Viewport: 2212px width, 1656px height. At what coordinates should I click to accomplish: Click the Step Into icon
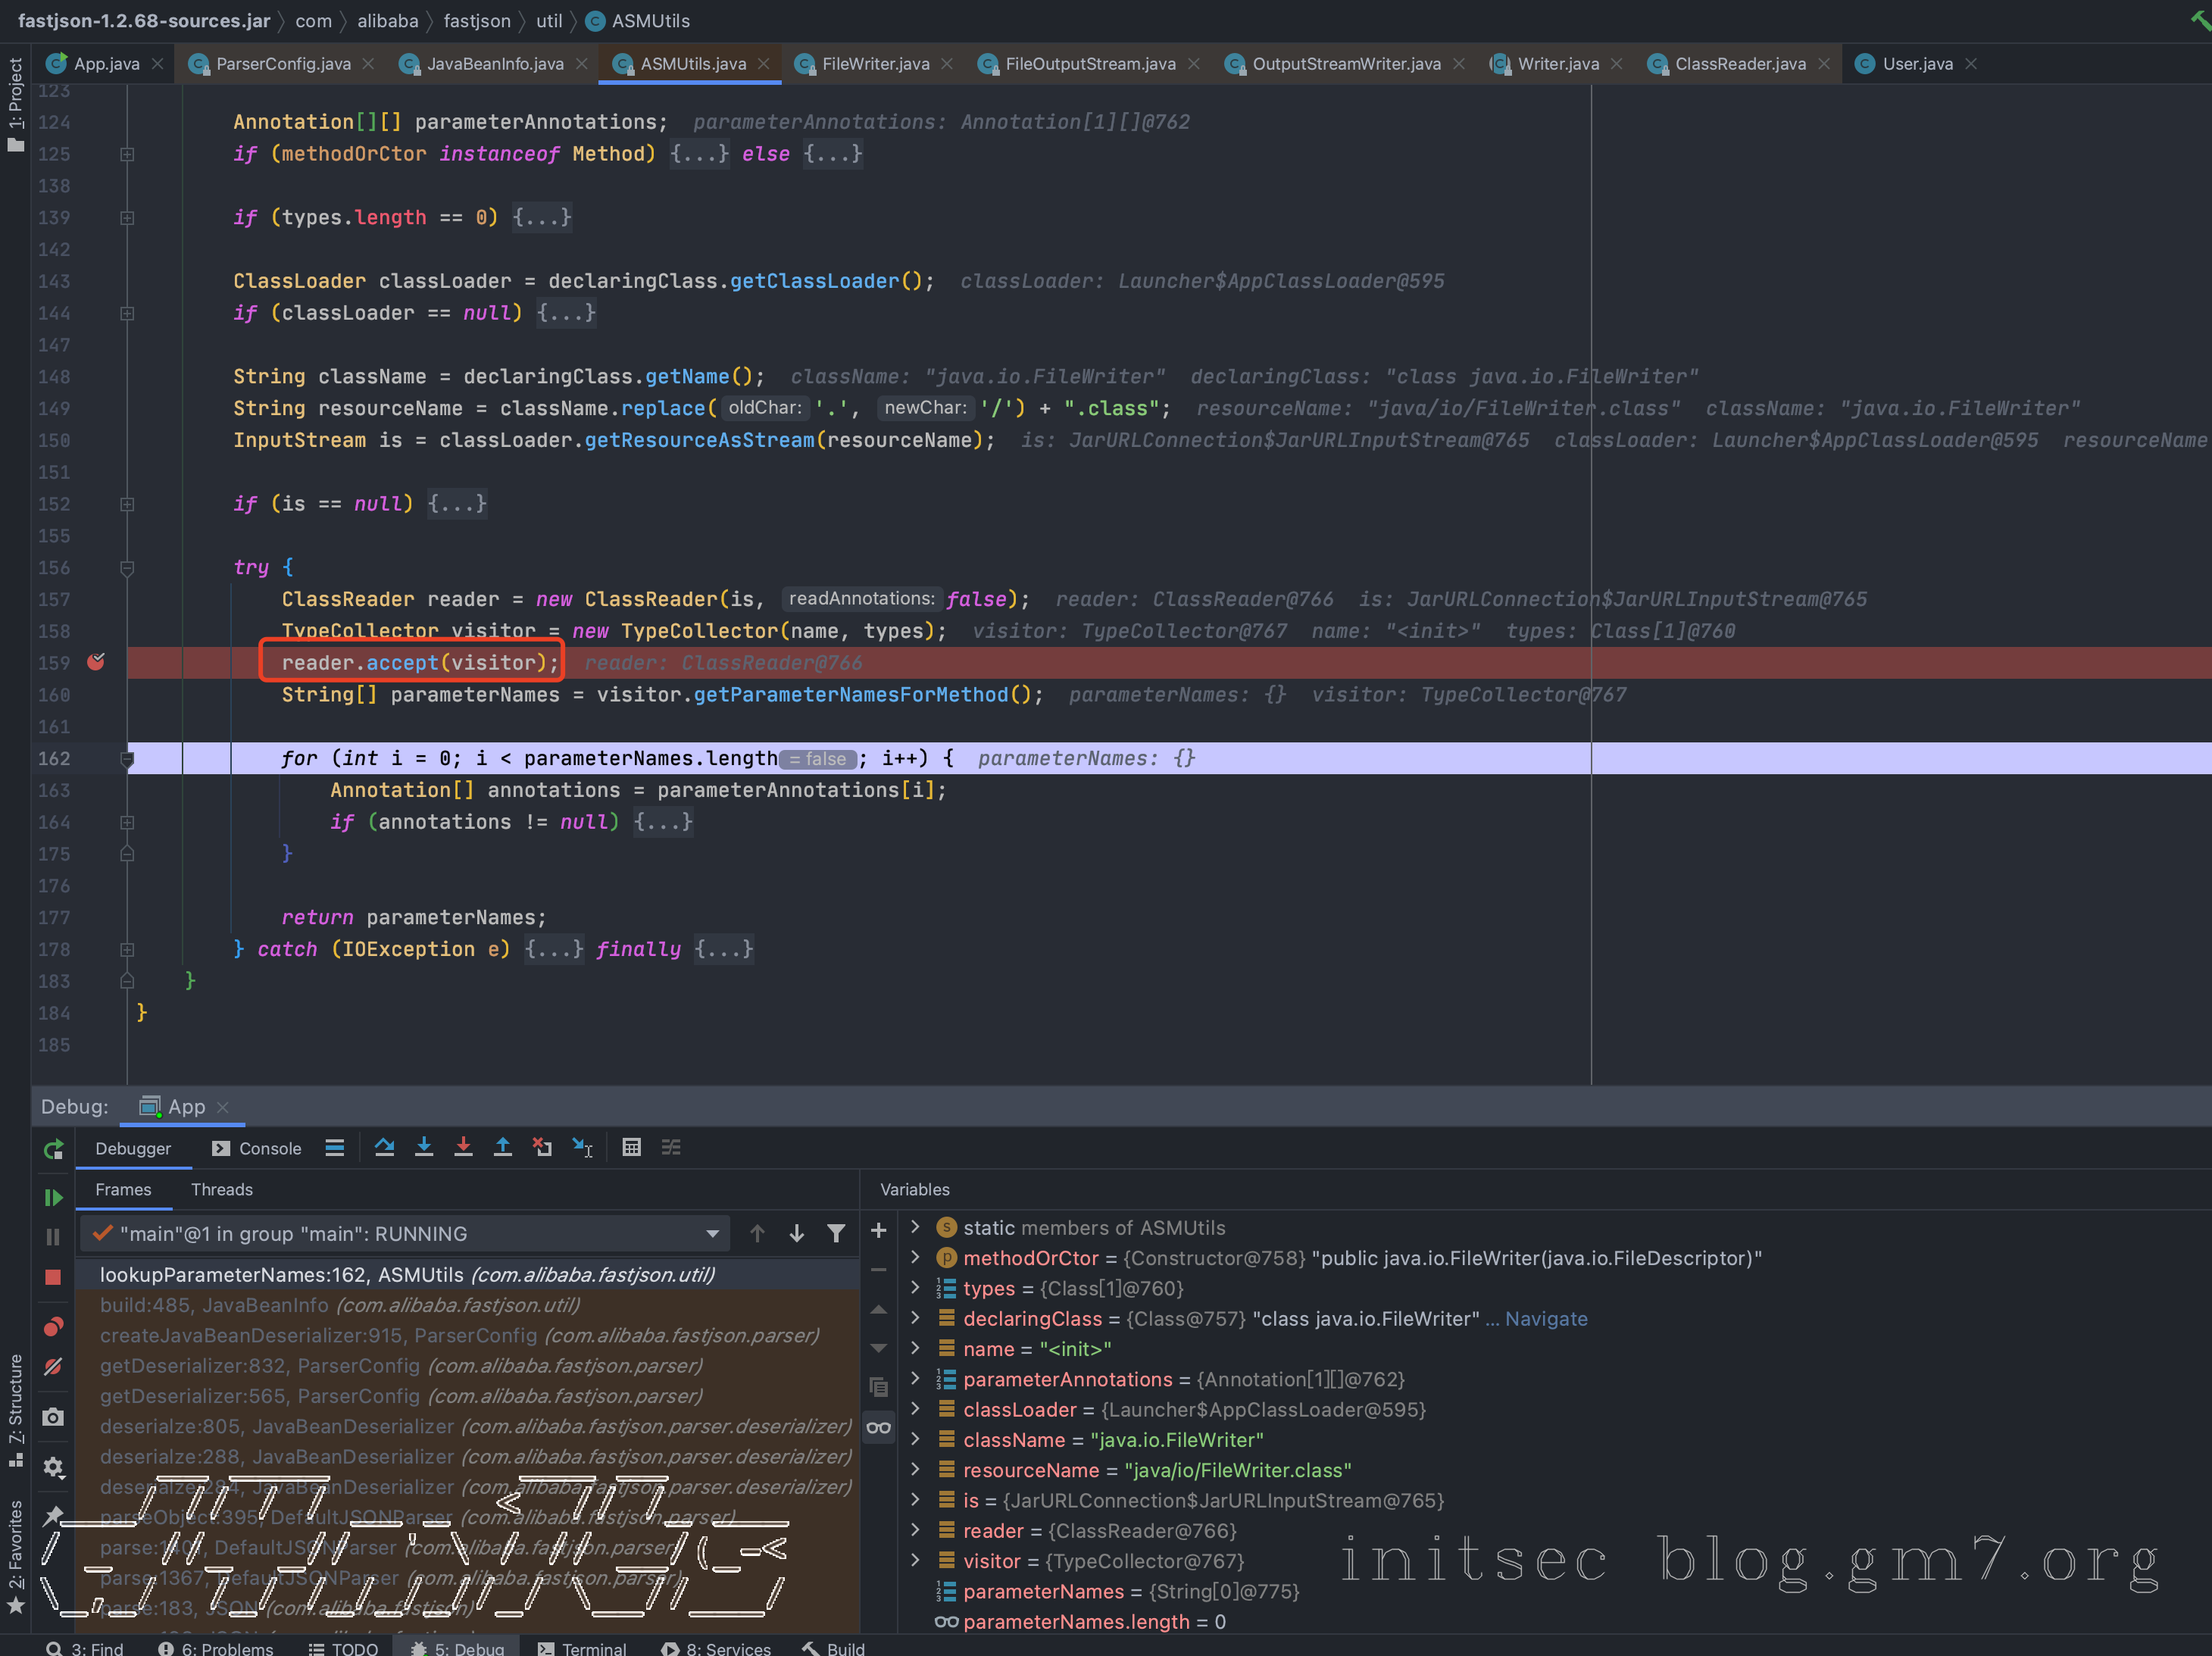(x=424, y=1147)
